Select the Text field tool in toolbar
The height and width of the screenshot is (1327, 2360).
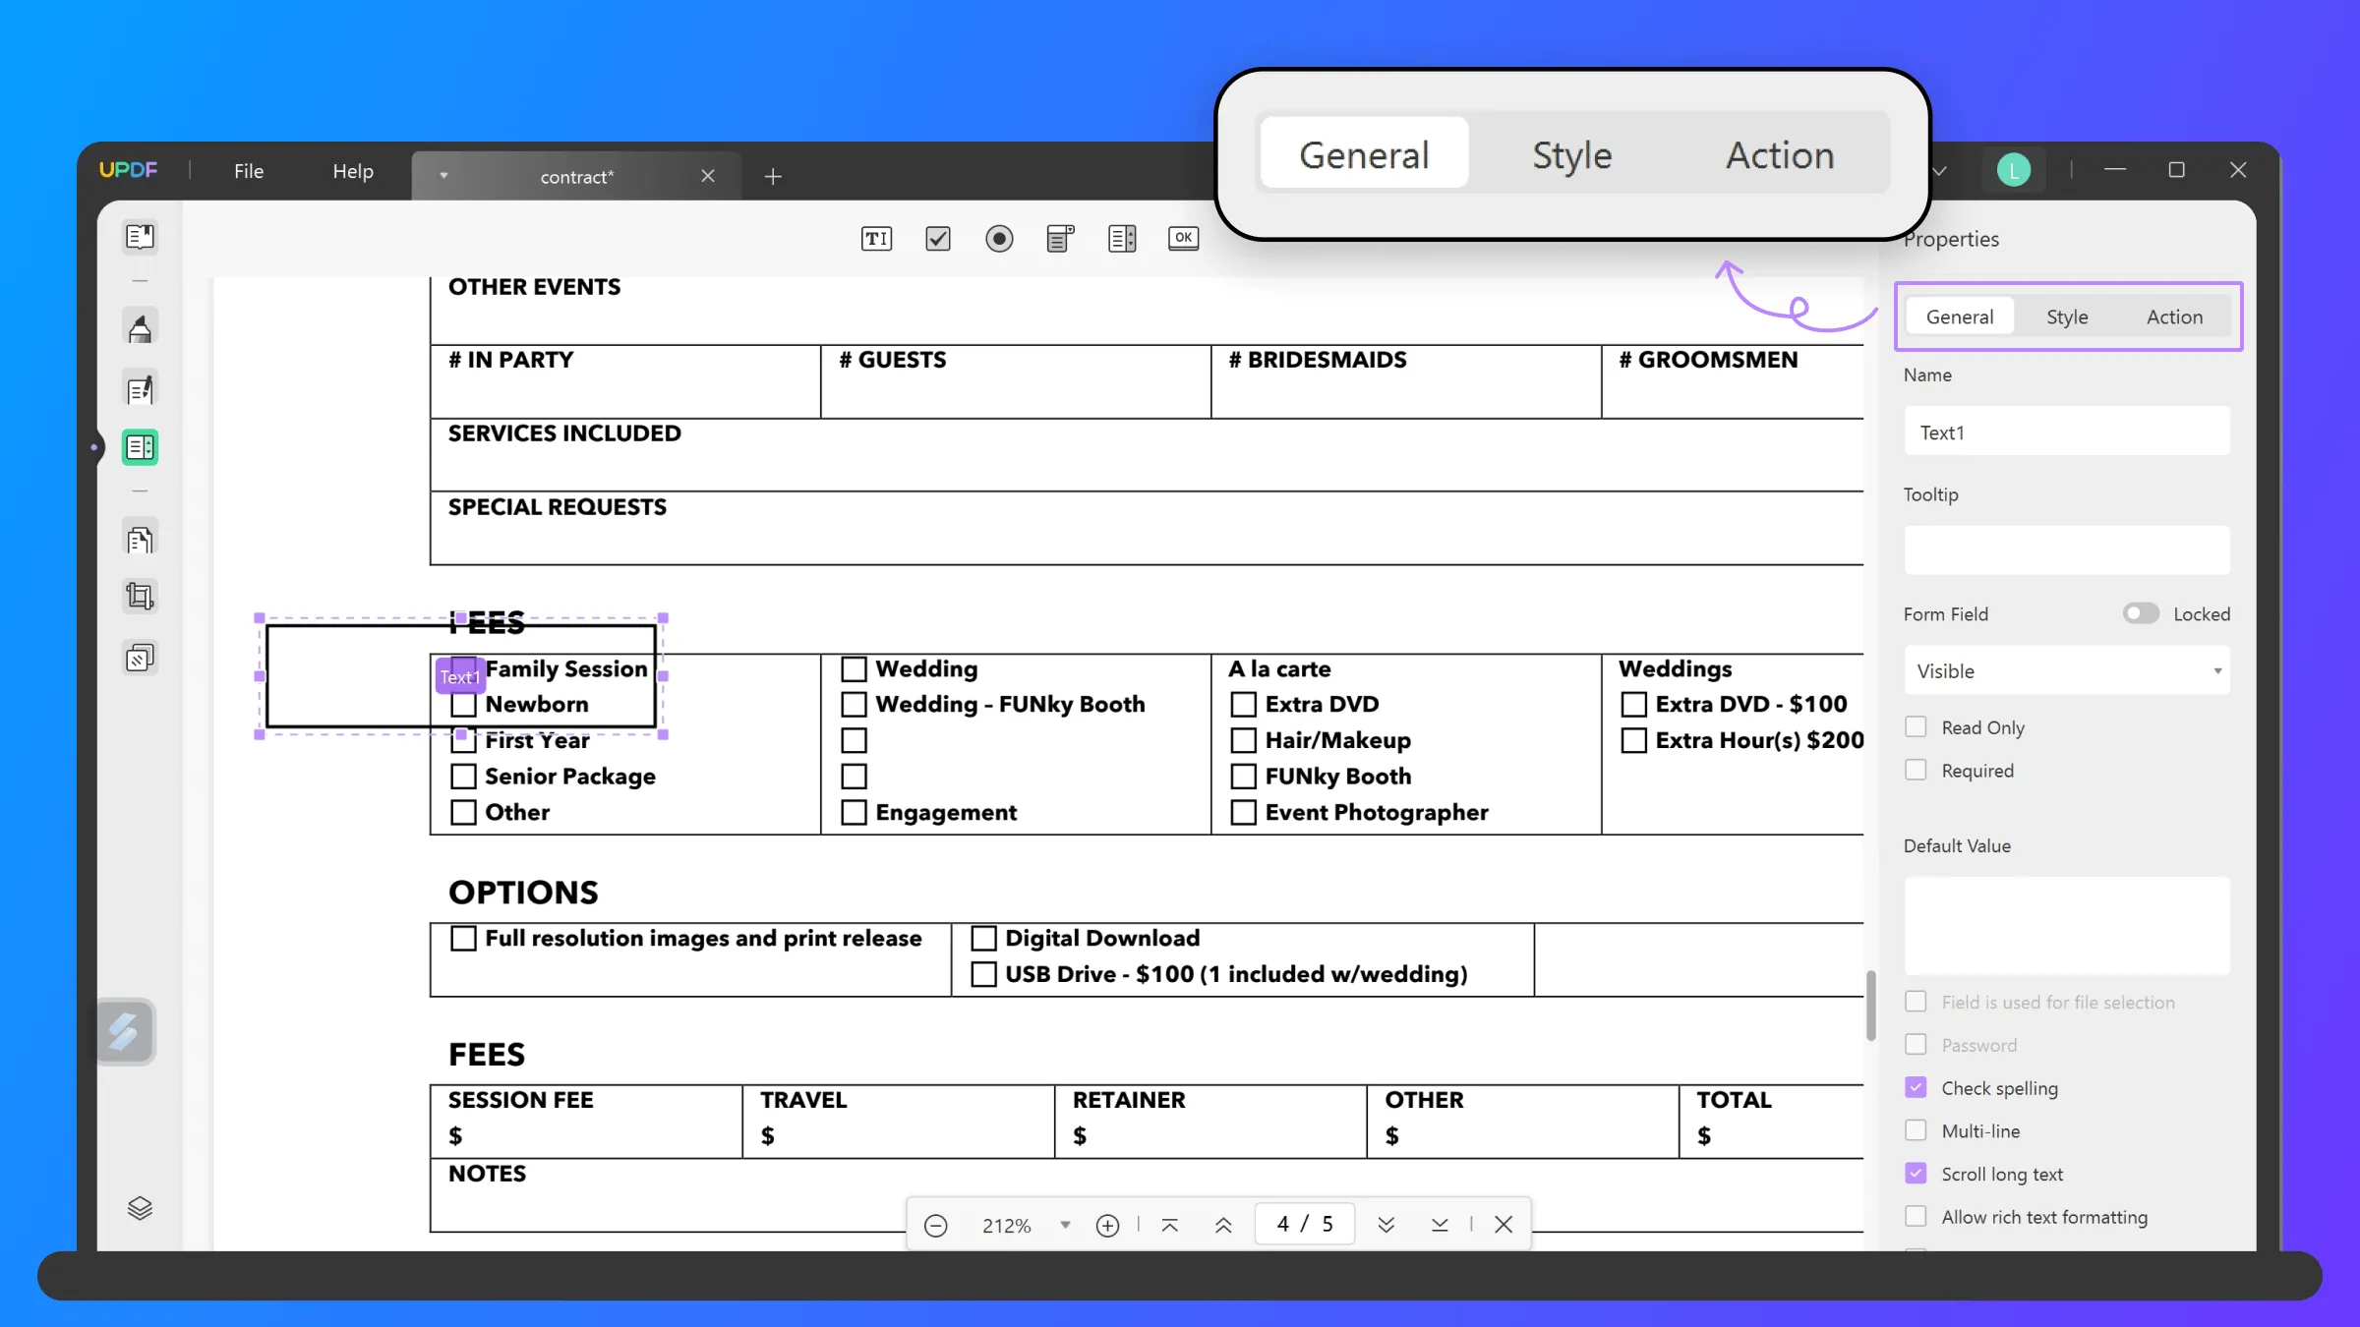click(x=875, y=238)
